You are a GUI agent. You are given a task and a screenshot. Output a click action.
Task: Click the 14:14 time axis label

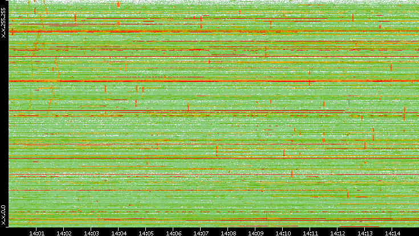[x=392, y=233]
